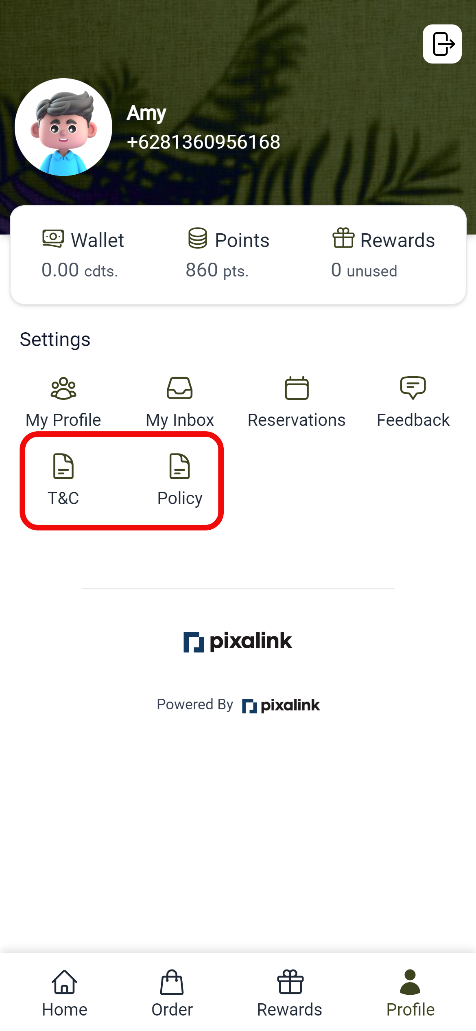This screenshot has height=1031, width=476.
Task: Open the Reservations calendar icon
Action: (297, 388)
